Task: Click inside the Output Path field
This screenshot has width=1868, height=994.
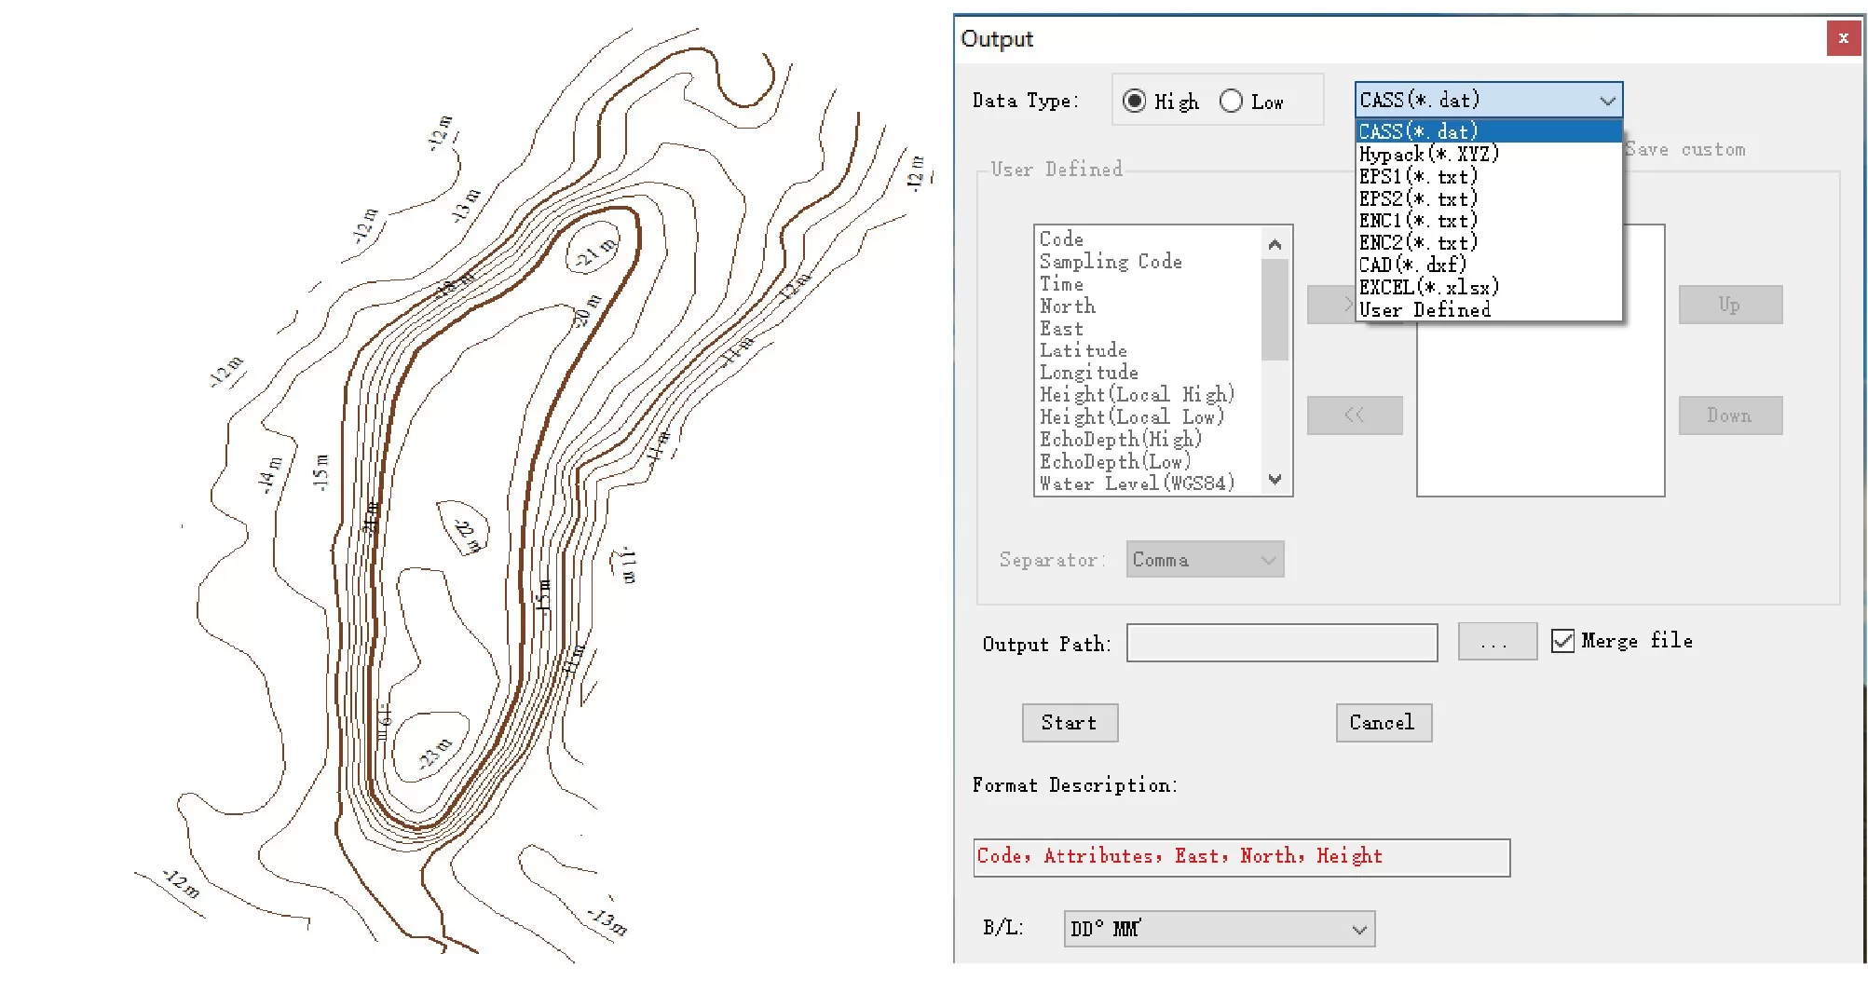Action: coord(1282,643)
